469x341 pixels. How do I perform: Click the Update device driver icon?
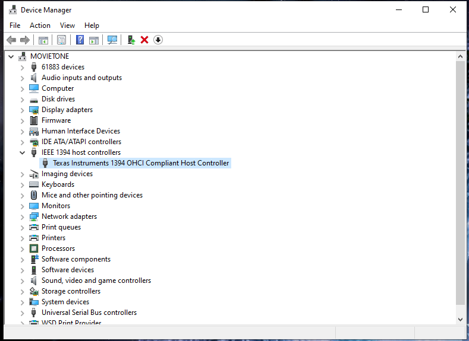coord(131,40)
